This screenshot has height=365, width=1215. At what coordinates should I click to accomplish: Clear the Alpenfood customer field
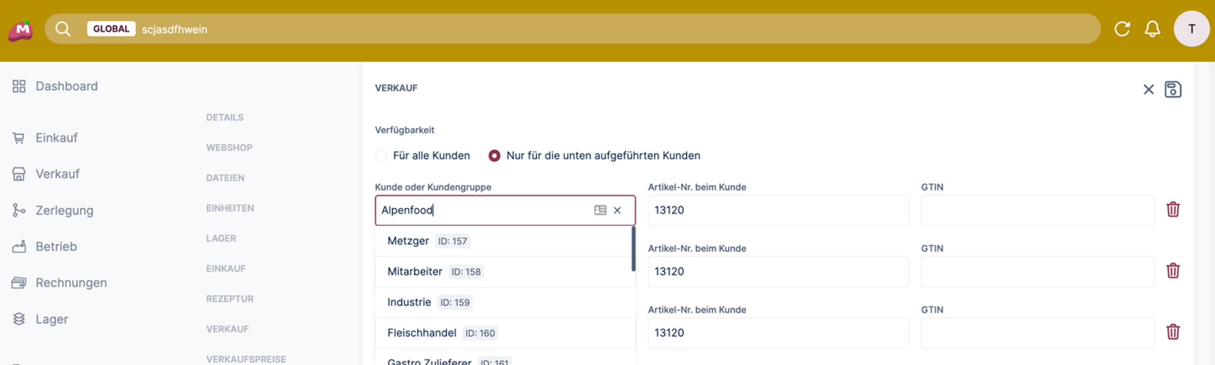617,210
